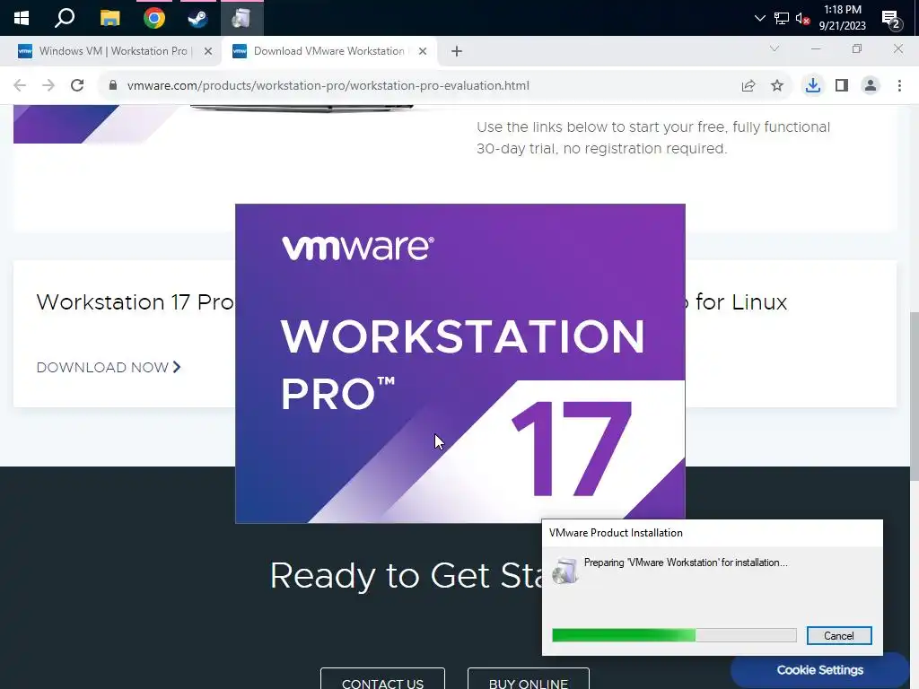Show hidden system tray icons
The image size is (919, 689).
[x=759, y=18]
